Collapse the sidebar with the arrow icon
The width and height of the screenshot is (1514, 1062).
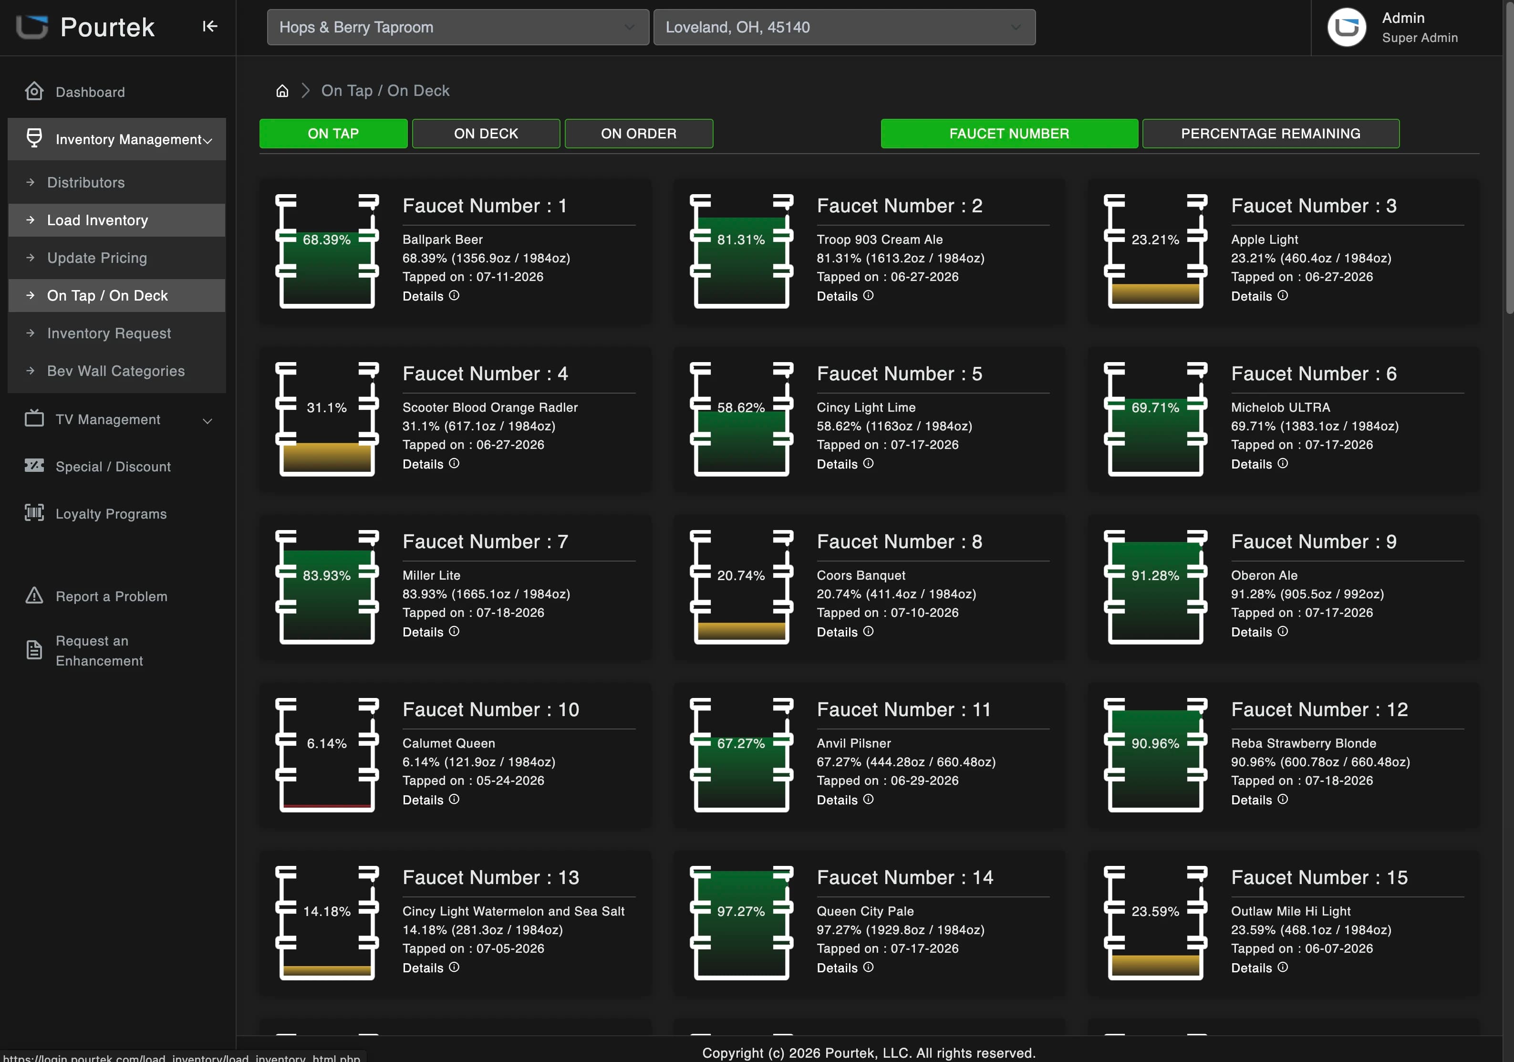[x=210, y=26]
